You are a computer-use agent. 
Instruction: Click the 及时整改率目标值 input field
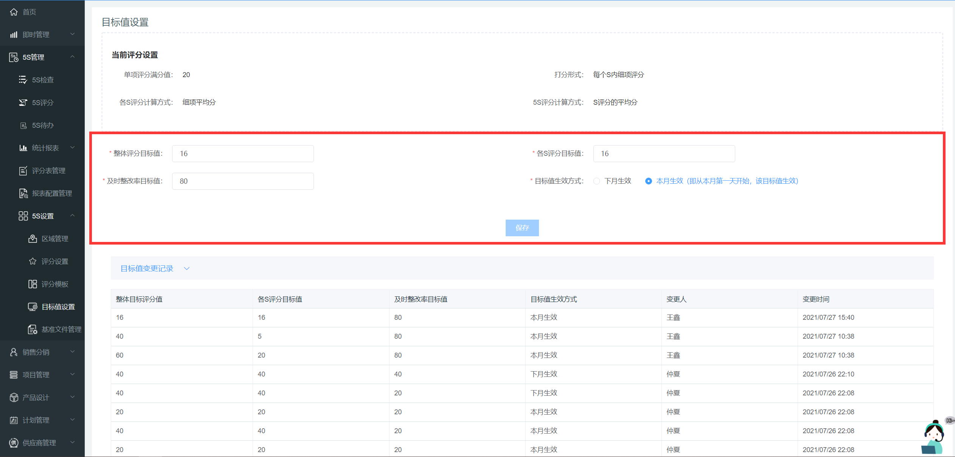click(x=243, y=181)
